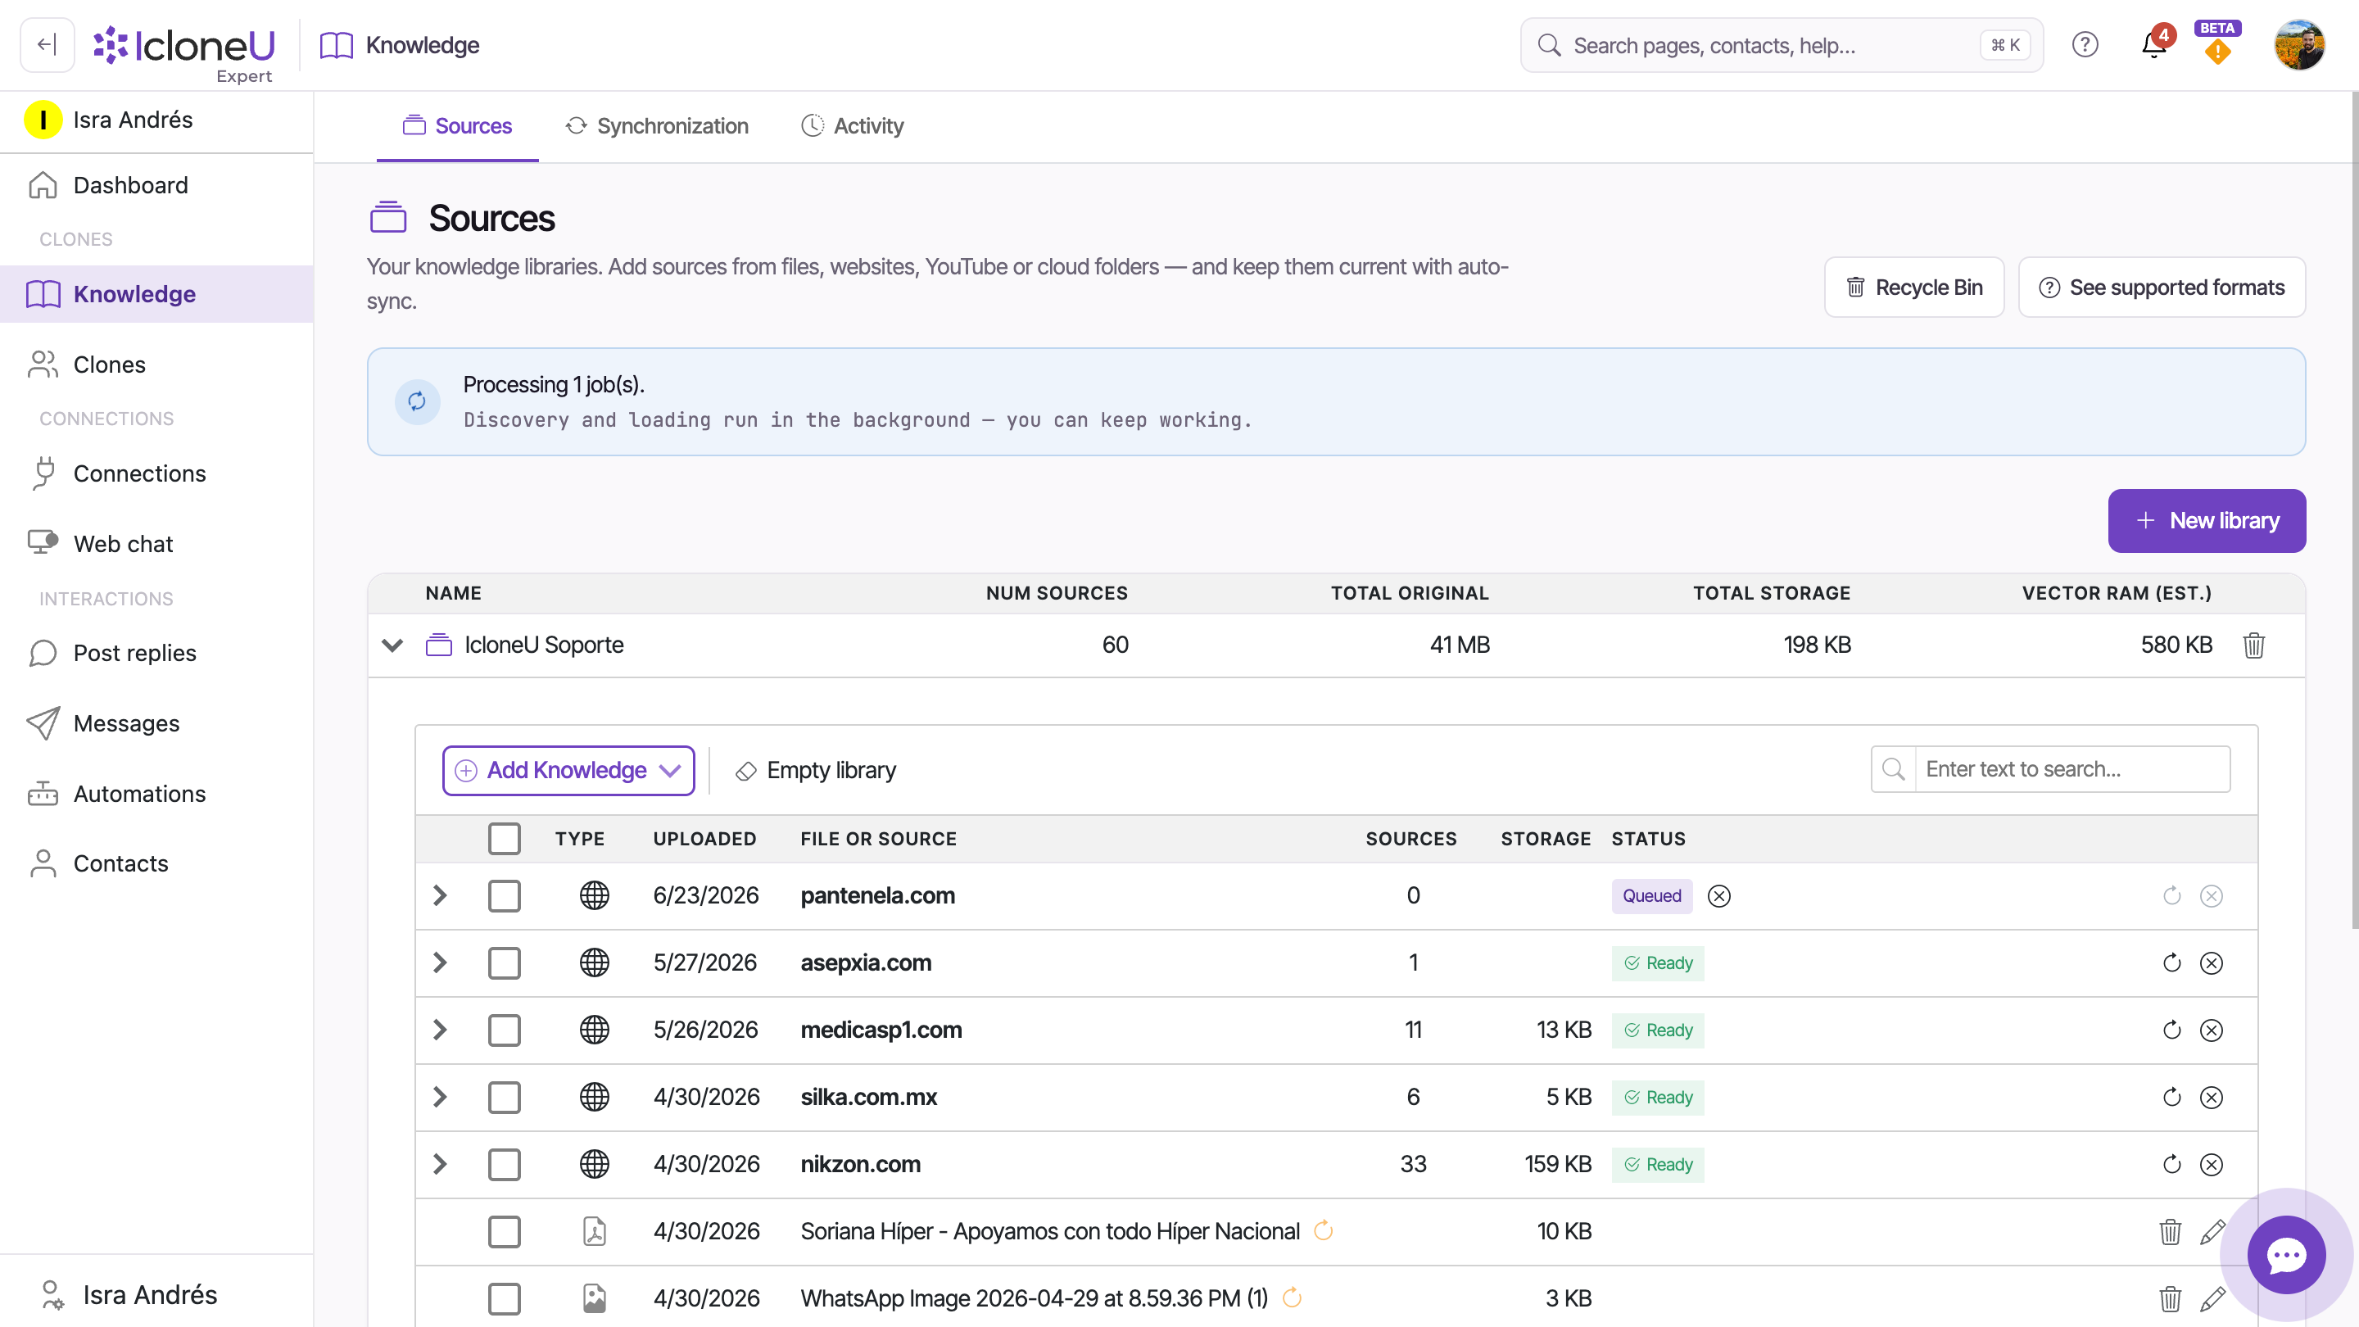Open Automations in the sidebar
The width and height of the screenshot is (2359, 1327).
tap(156, 794)
